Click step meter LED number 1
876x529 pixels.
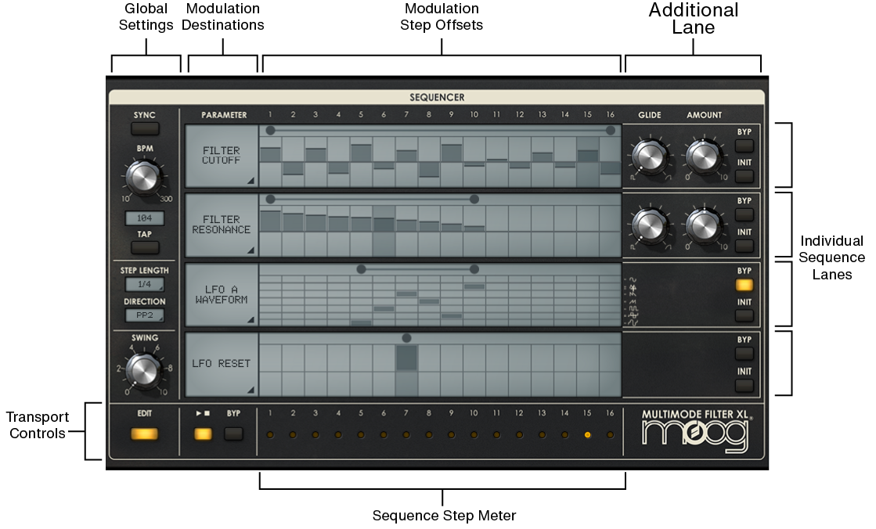click(270, 434)
